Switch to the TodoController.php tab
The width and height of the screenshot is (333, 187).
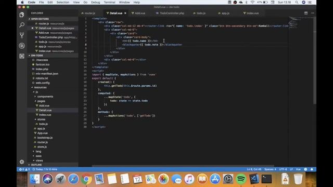(172, 13)
